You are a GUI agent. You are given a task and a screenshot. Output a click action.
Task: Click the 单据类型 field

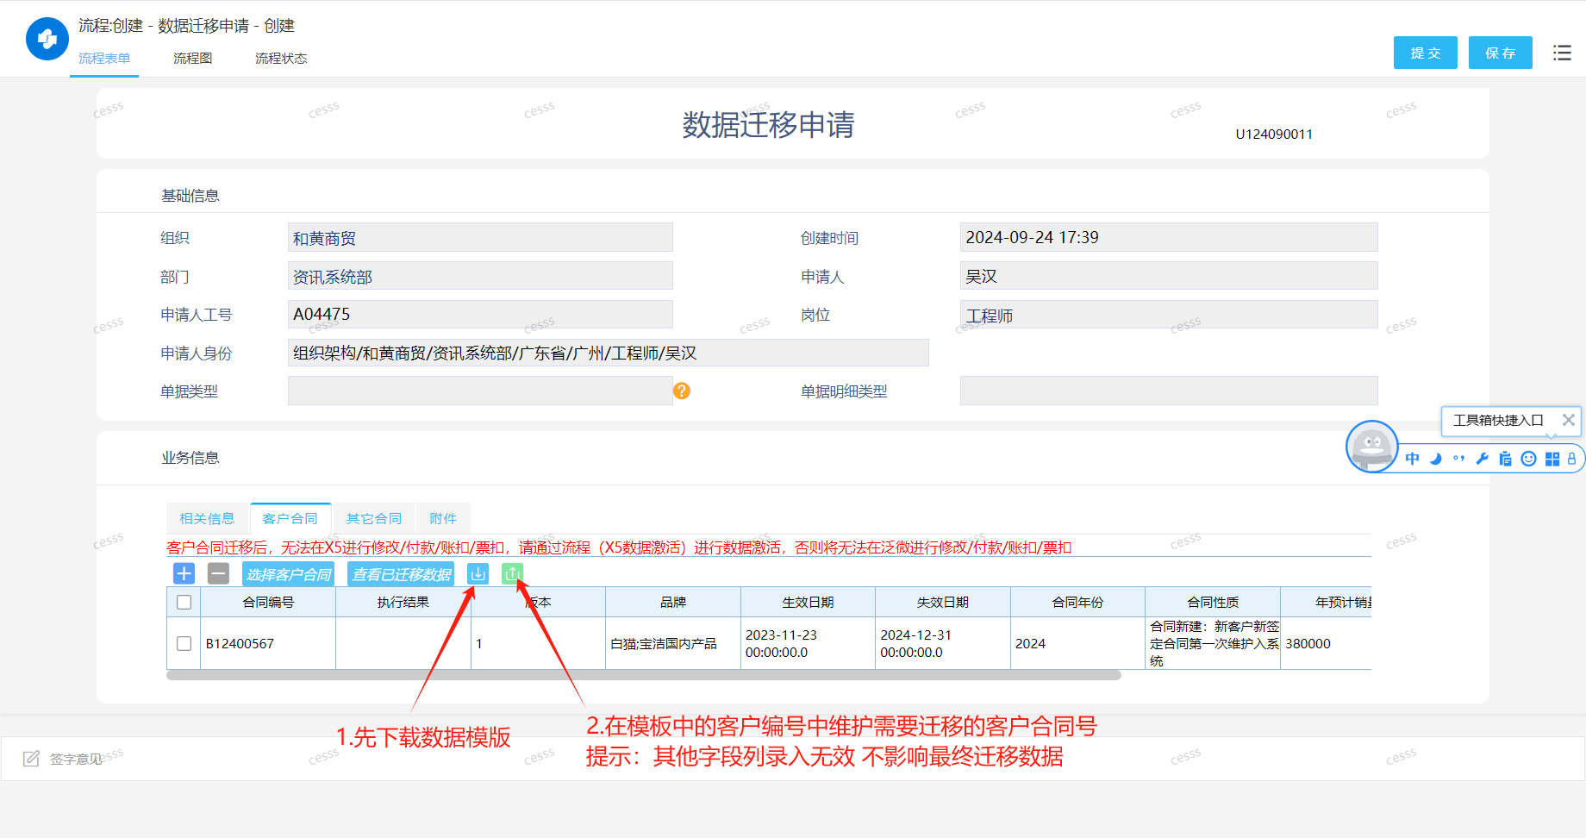click(480, 391)
